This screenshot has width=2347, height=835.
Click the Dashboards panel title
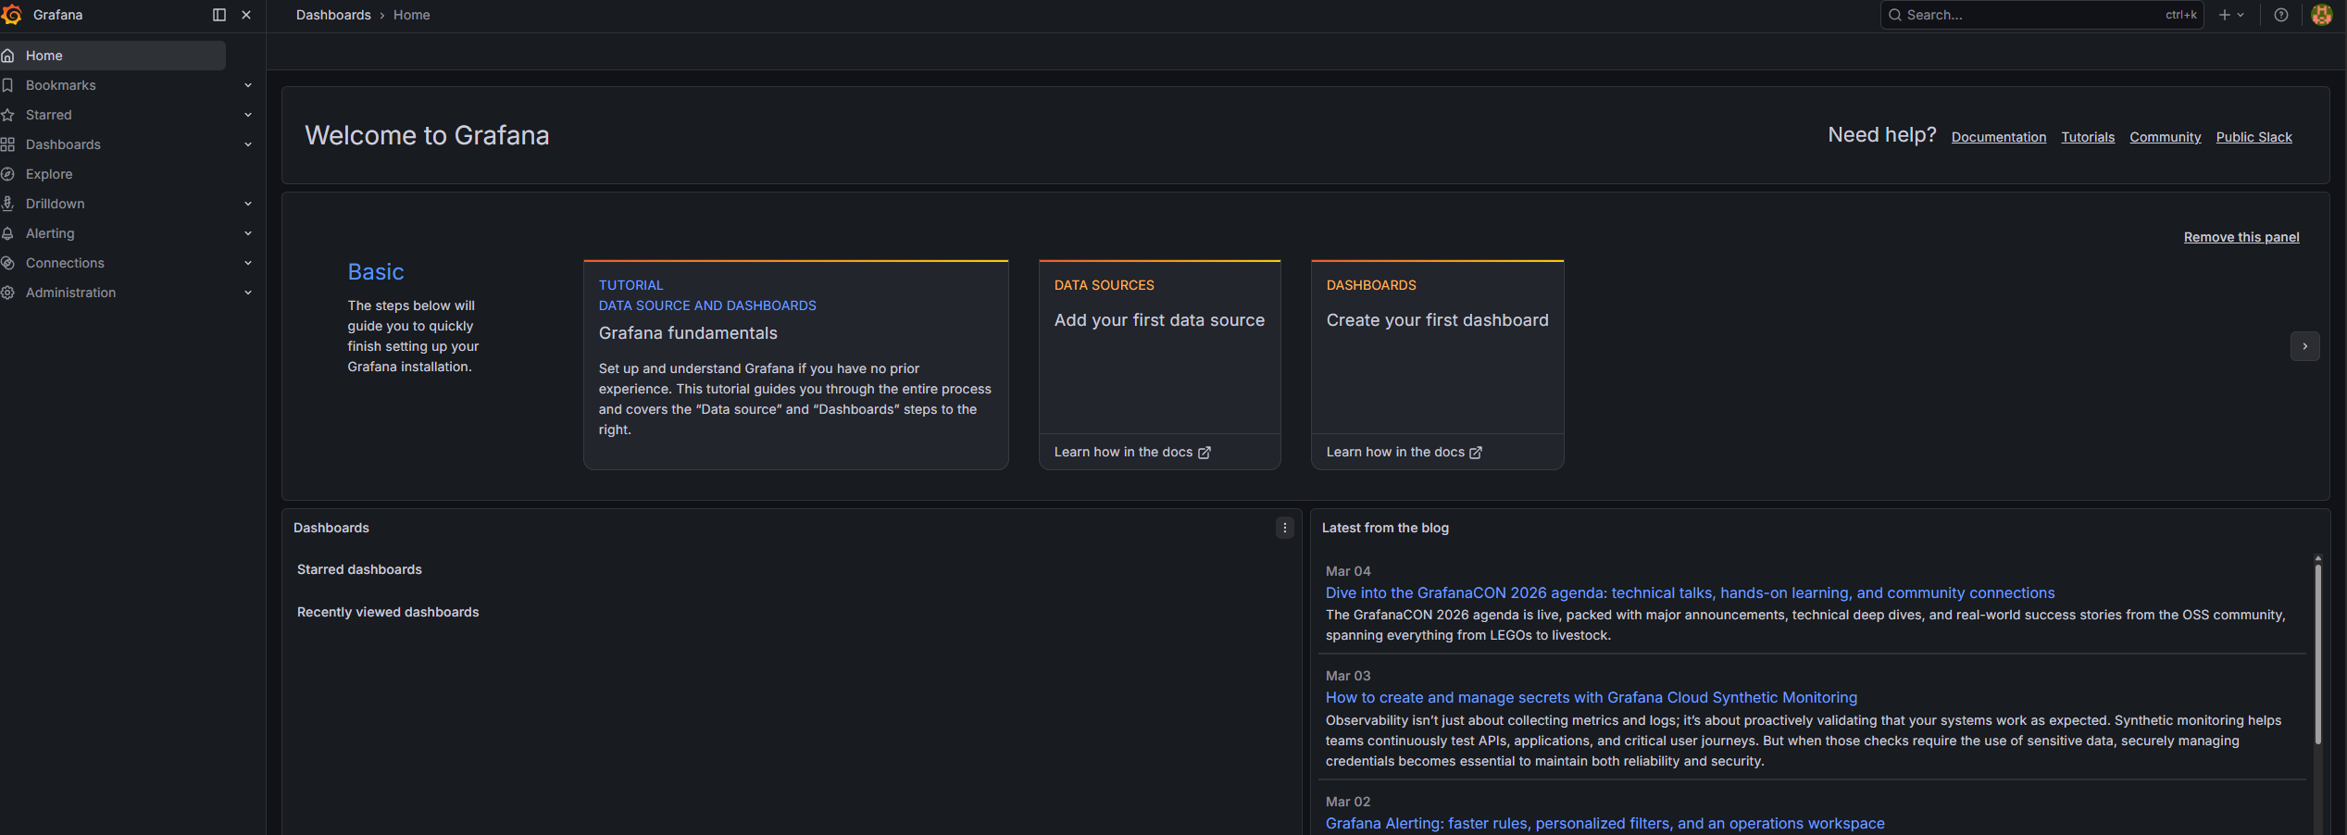tap(331, 528)
